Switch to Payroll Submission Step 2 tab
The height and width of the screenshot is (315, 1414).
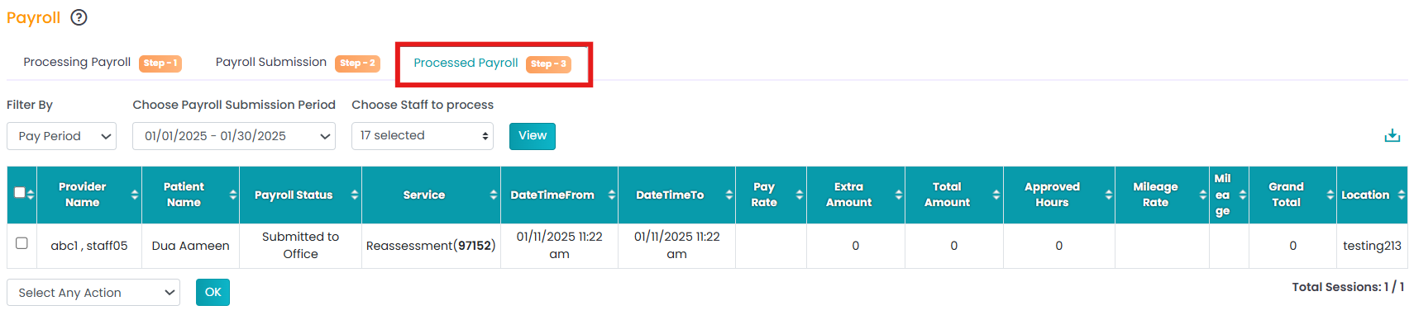point(298,63)
